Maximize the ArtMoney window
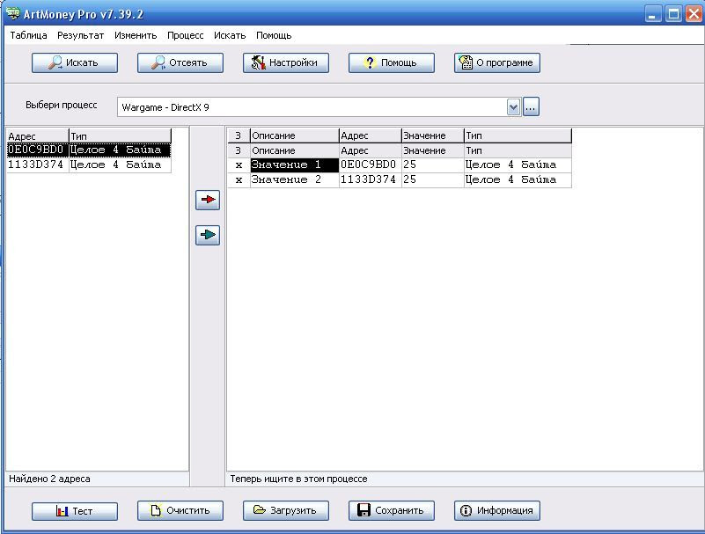 (673, 14)
